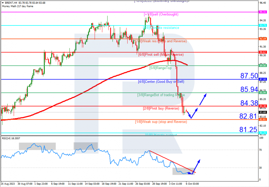Screen dimensions: 269x187
Task: Click the large 87.50 price label
Action: point(249,76)
